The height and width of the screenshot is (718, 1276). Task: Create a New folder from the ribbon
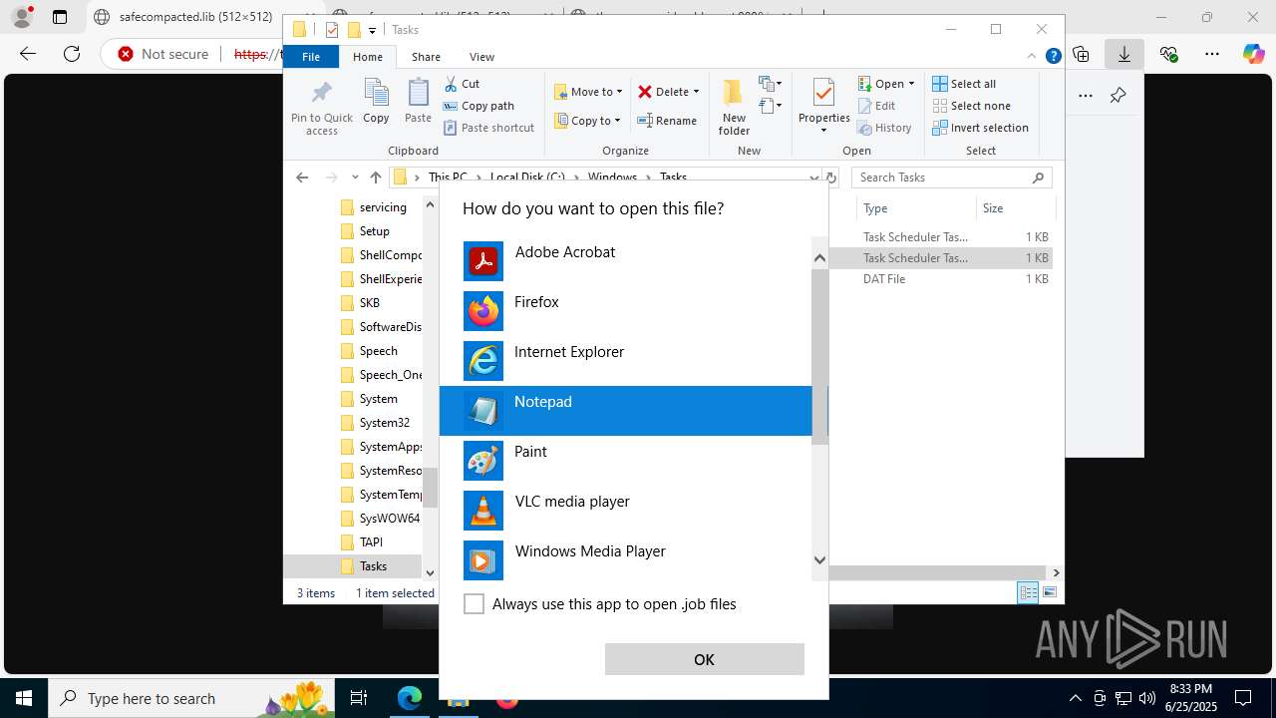pos(734,108)
